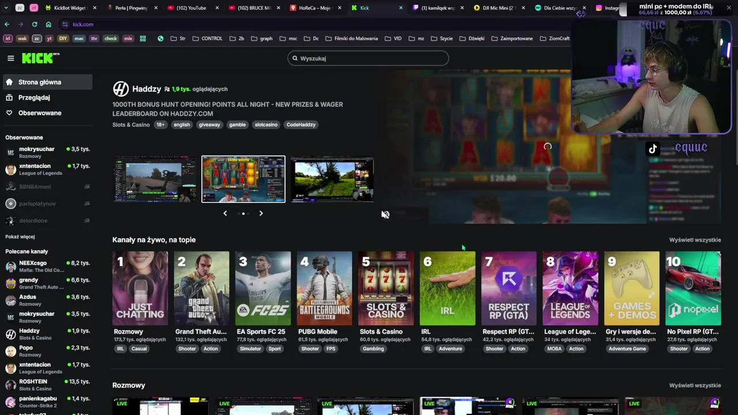Image resolution: width=738 pixels, height=415 pixels.
Task: Select the english tag
Action: (x=182, y=124)
